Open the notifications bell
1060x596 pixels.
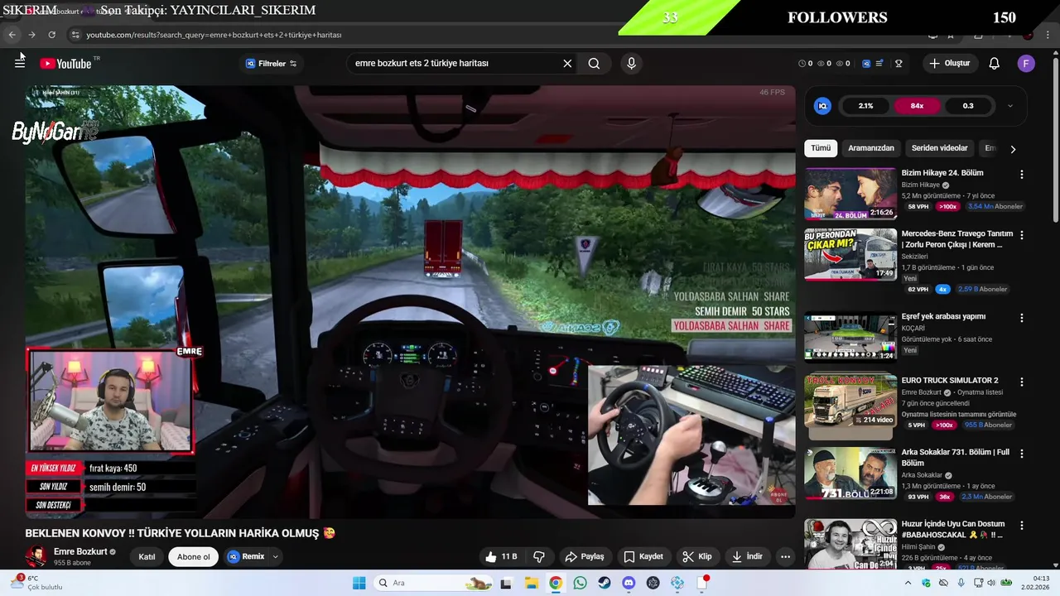click(995, 64)
